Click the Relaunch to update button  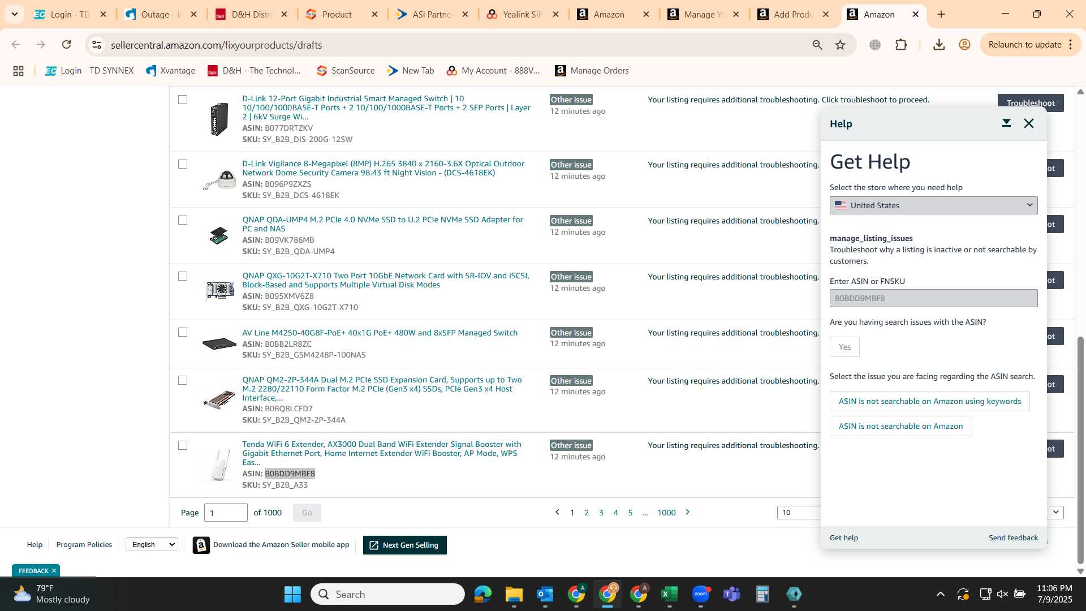[x=1024, y=45]
